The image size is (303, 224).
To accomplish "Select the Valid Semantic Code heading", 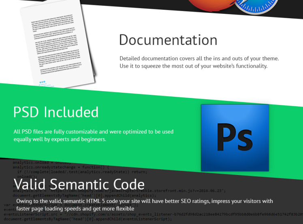I will 79,184.
